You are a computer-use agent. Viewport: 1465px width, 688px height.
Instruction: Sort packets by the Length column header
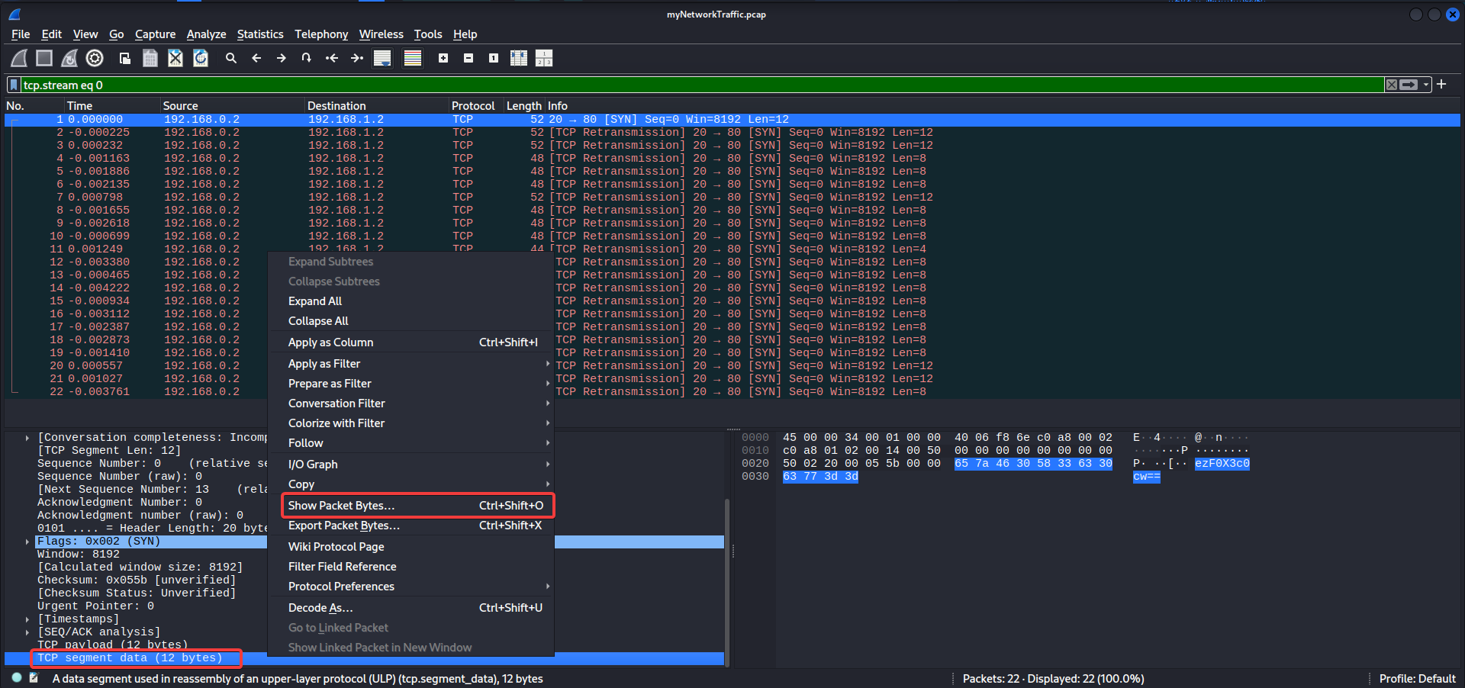[x=524, y=106]
